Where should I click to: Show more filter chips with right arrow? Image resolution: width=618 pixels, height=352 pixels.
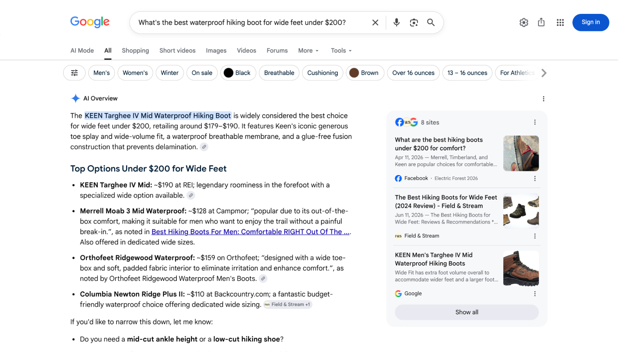pyautogui.click(x=544, y=73)
